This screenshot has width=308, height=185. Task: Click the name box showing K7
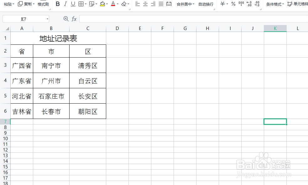pyautogui.click(x=23, y=19)
